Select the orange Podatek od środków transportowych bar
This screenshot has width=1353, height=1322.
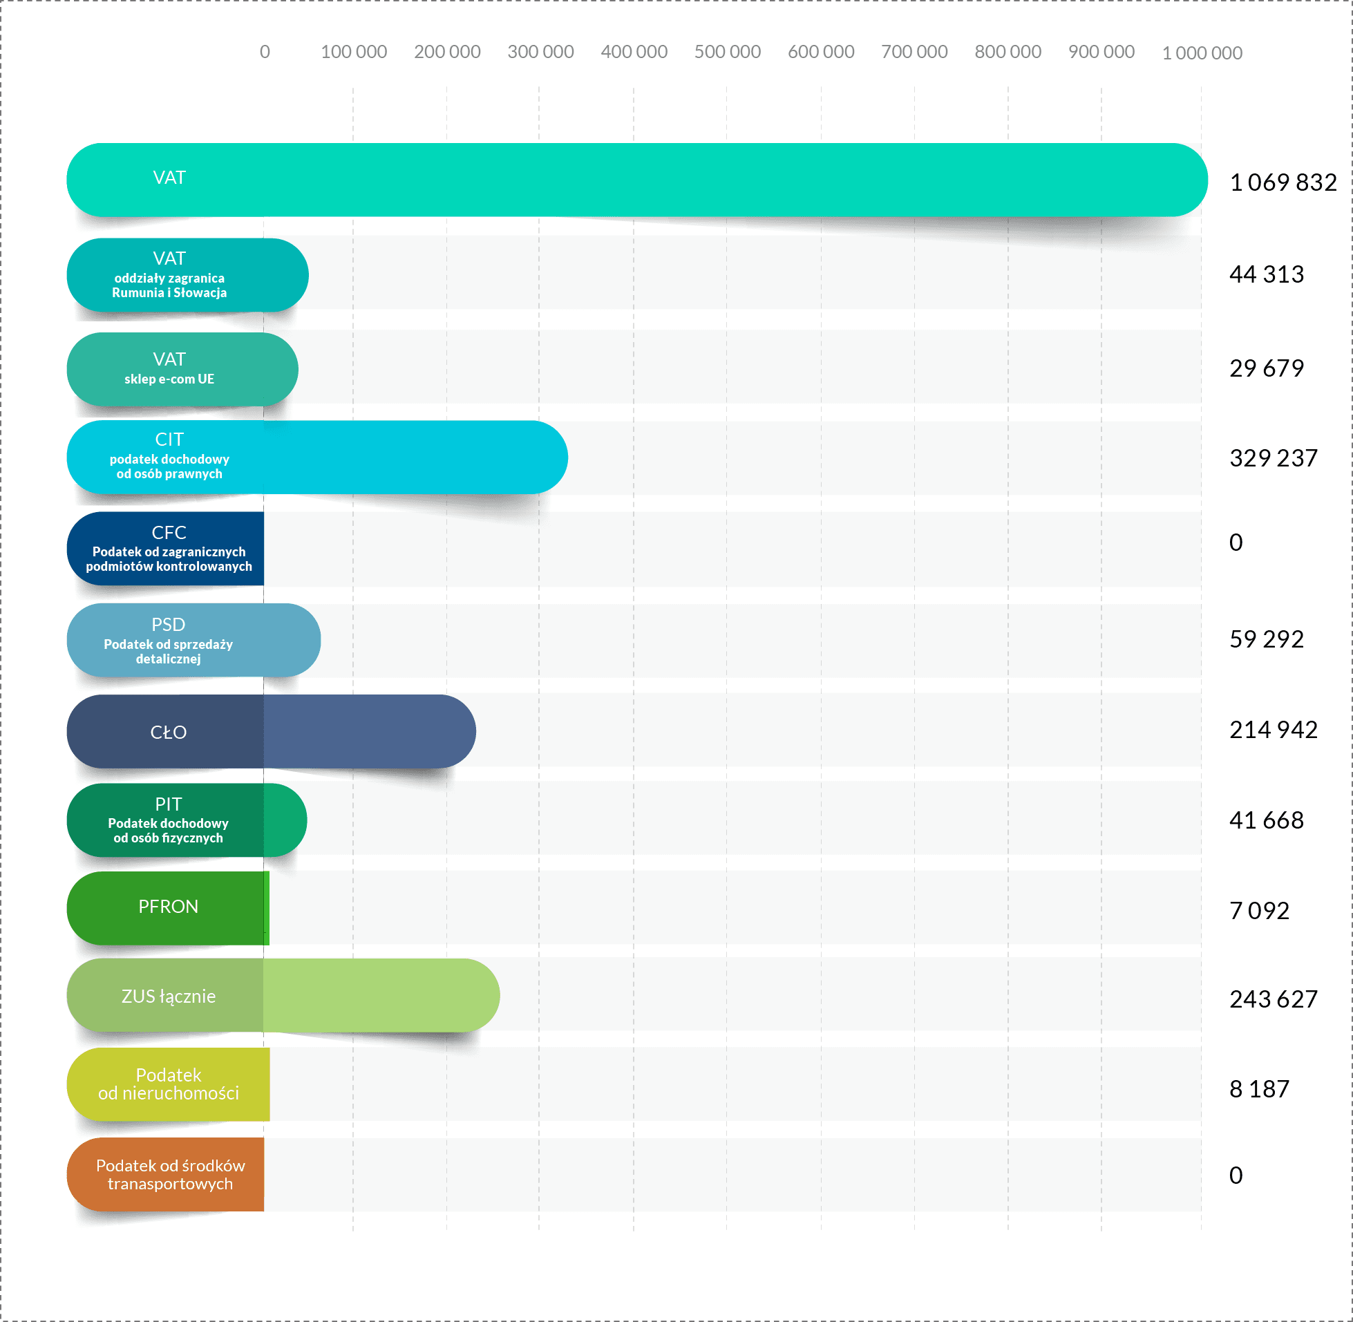165,1174
